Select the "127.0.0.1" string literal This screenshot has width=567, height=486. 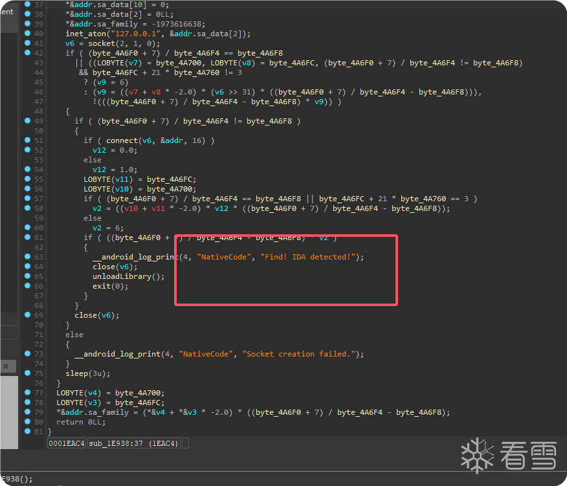(136, 34)
